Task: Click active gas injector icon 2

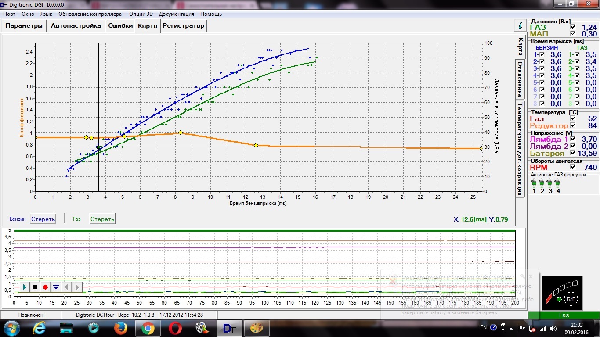Action: (542, 183)
